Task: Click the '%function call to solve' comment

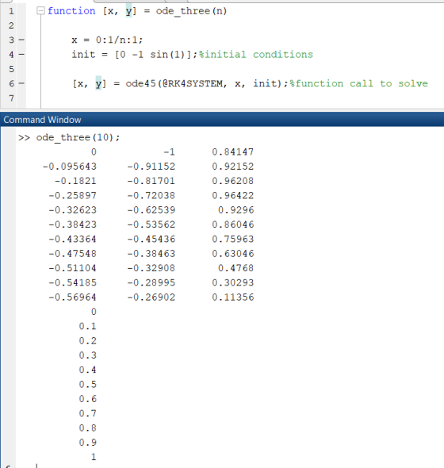Action: 358,83
